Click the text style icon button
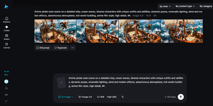This screenshot has height=106, width=213. (122, 97)
